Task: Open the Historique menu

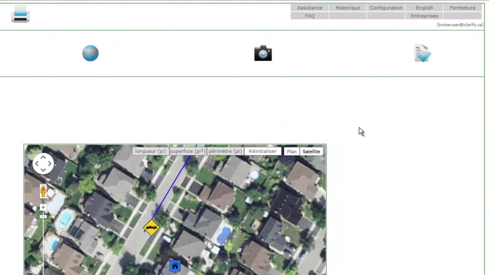Action: pyautogui.click(x=348, y=8)
